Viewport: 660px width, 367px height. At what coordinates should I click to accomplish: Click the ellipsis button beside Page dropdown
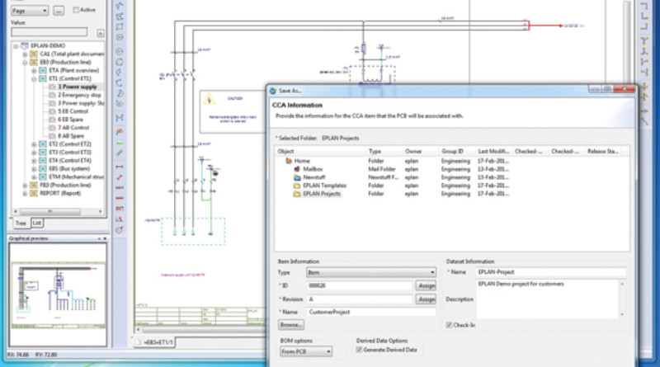click(59, 11)
